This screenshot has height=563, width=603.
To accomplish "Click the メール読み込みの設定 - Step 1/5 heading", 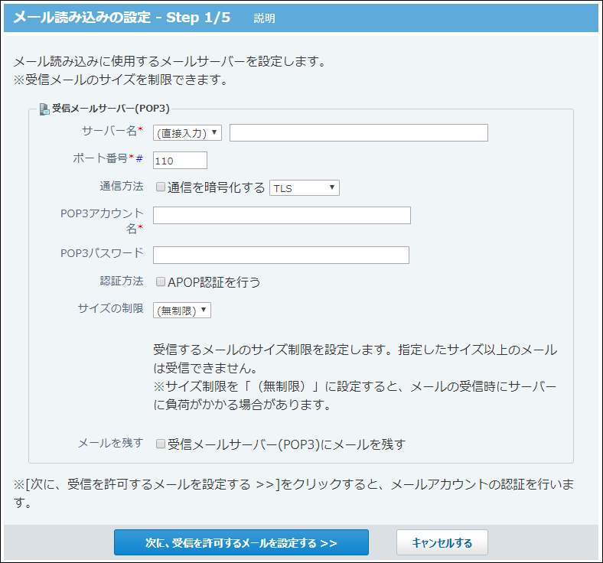I will tap(122, 18).
